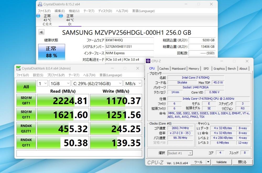This screenshot has height=173, width=262.
Task: Open ヘルプ(H) menu in CrystalDiskMark
Action: coord(89,75)
